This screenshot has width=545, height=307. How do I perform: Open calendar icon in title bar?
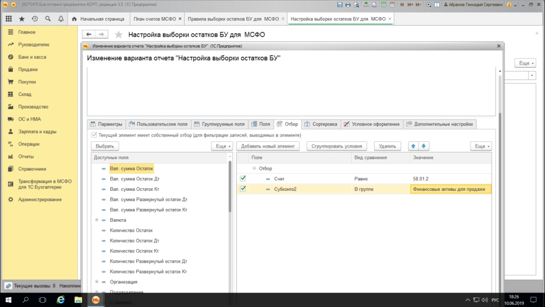(392, 4)
